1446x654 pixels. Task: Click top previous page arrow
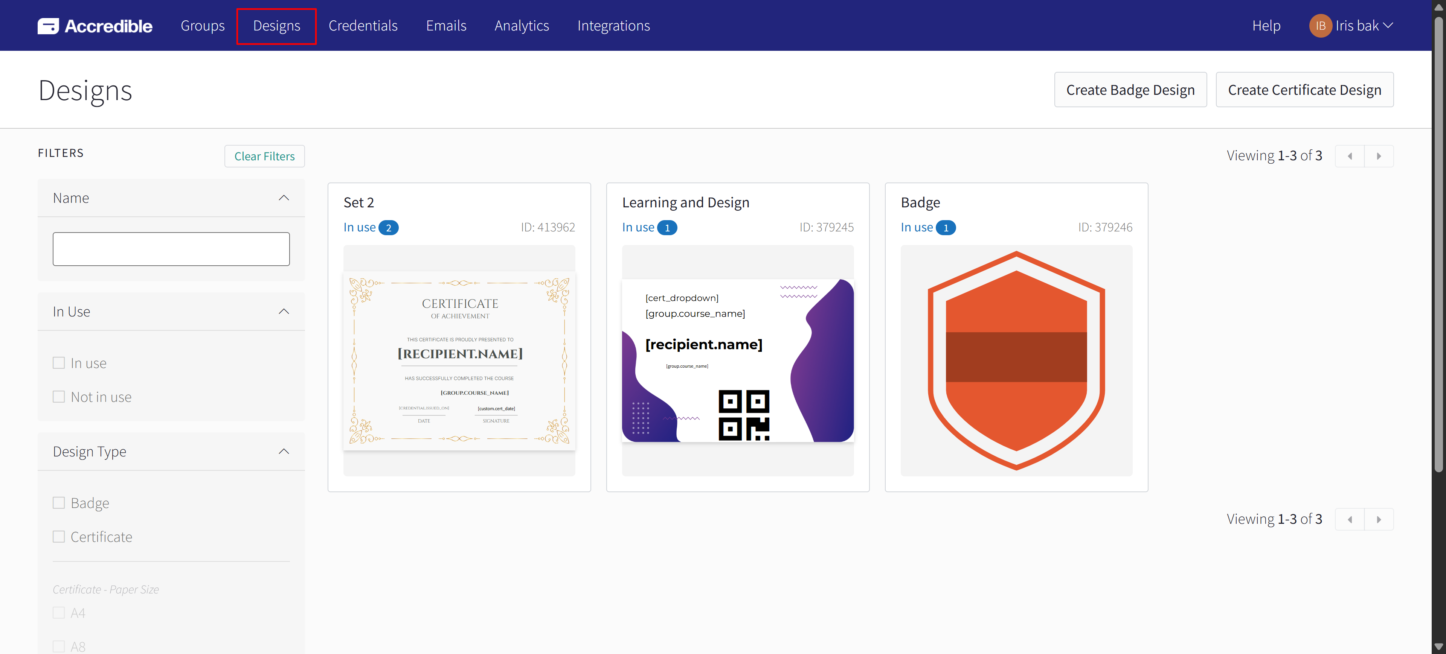(1350, 156)
